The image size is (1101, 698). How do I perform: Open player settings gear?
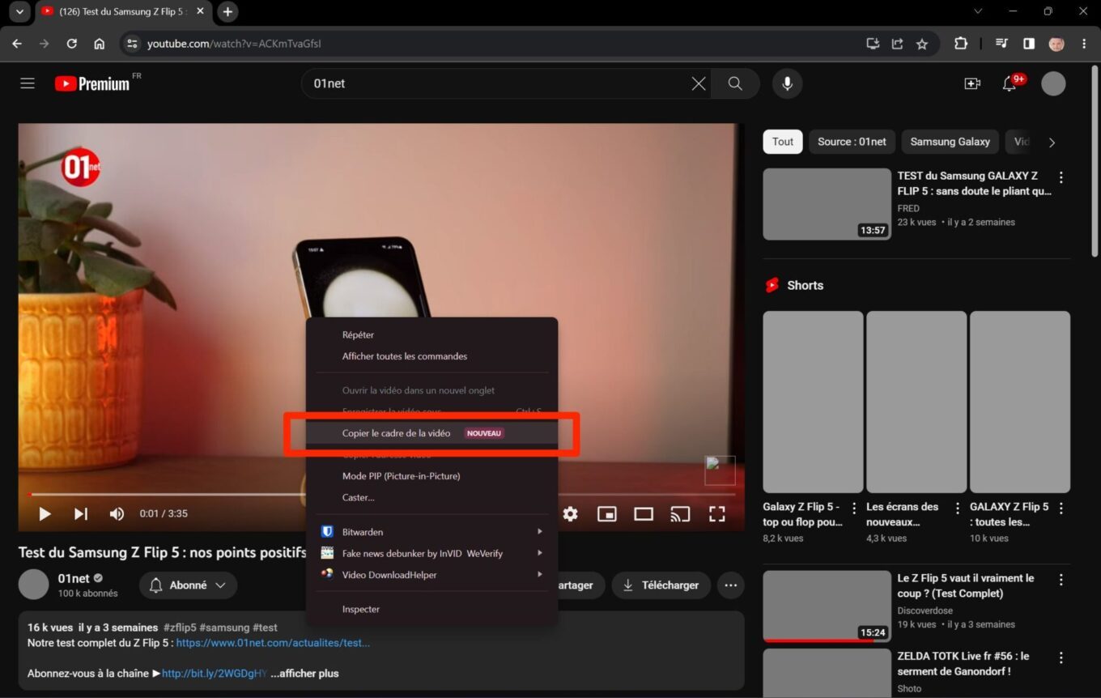coord(571,513)
